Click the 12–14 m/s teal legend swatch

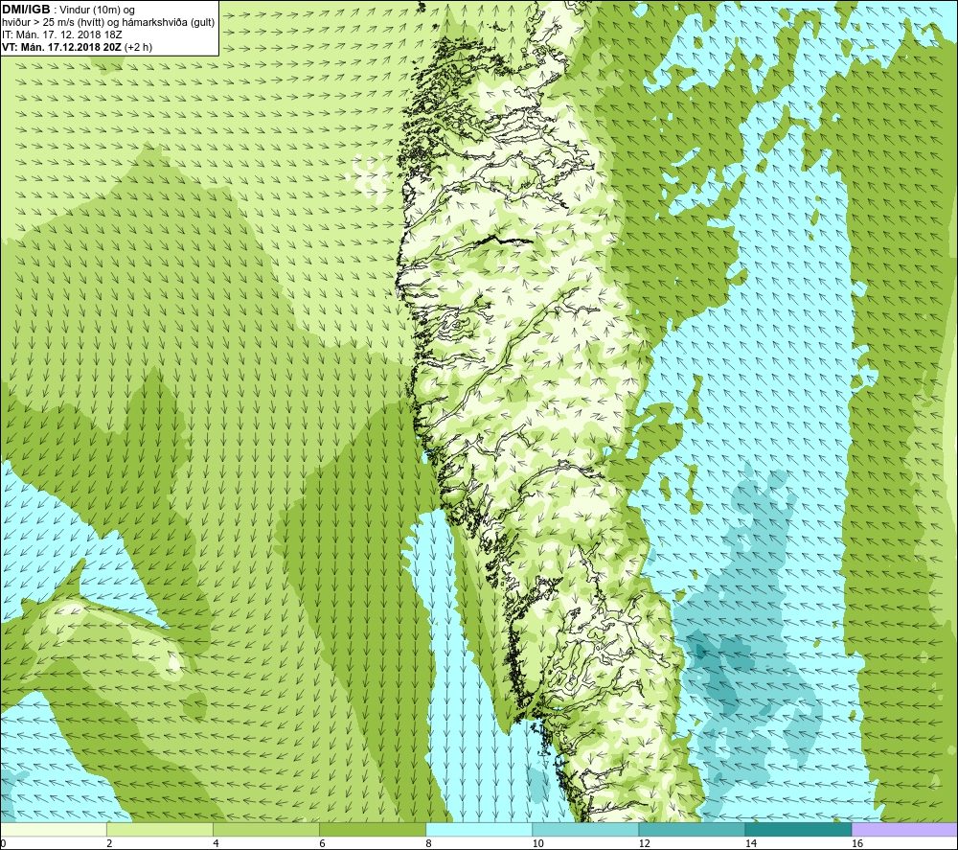(x=692, y=829)
